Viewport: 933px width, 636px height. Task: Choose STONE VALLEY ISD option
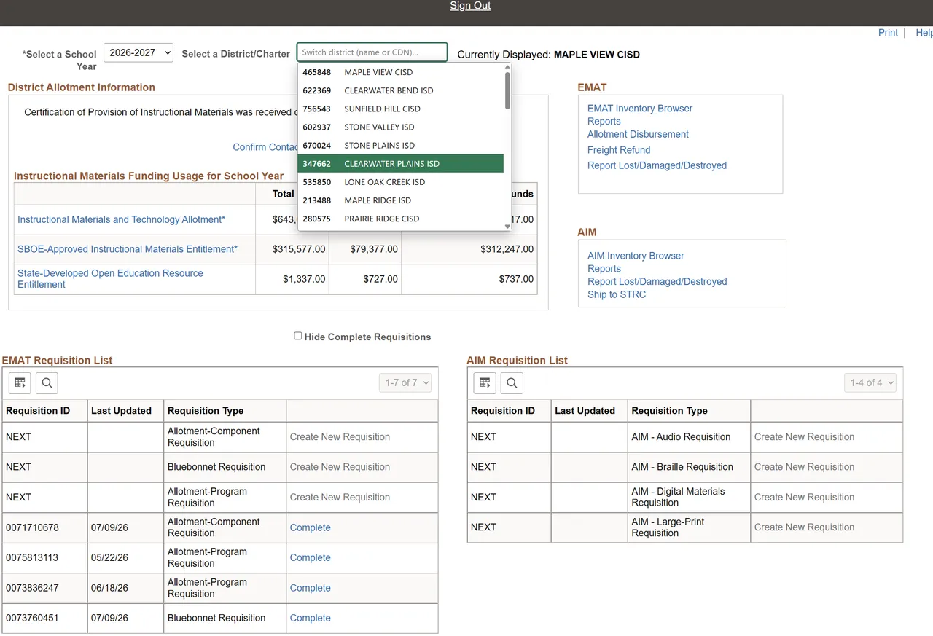[400, 127]
